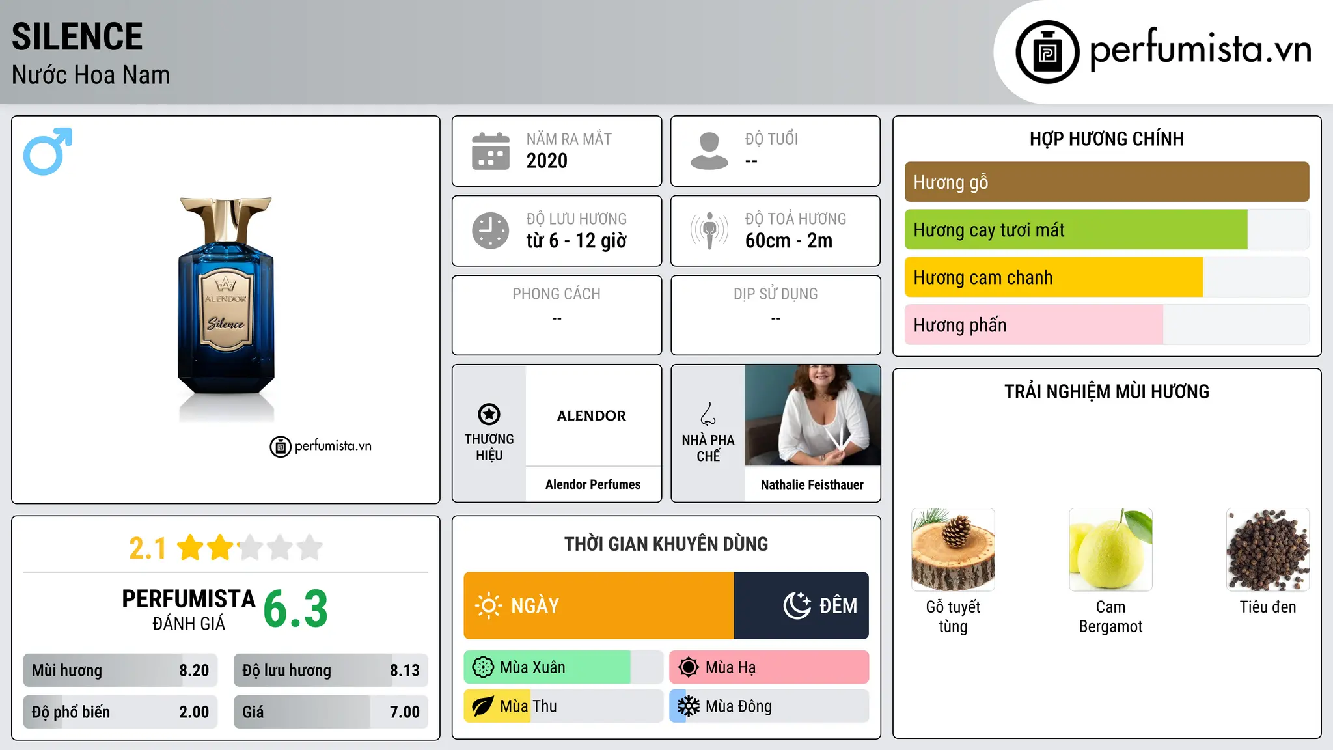Open the Nathalie Feisthauer perfumer link
1333x750 pixels.
(x=812, y=484)
